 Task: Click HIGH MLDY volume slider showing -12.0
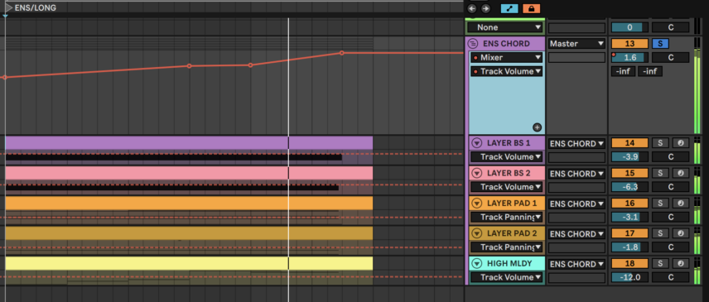[629, 277]
